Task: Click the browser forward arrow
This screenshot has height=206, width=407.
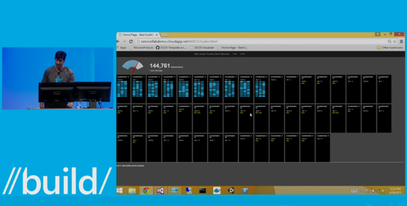Action: [124, 42]
